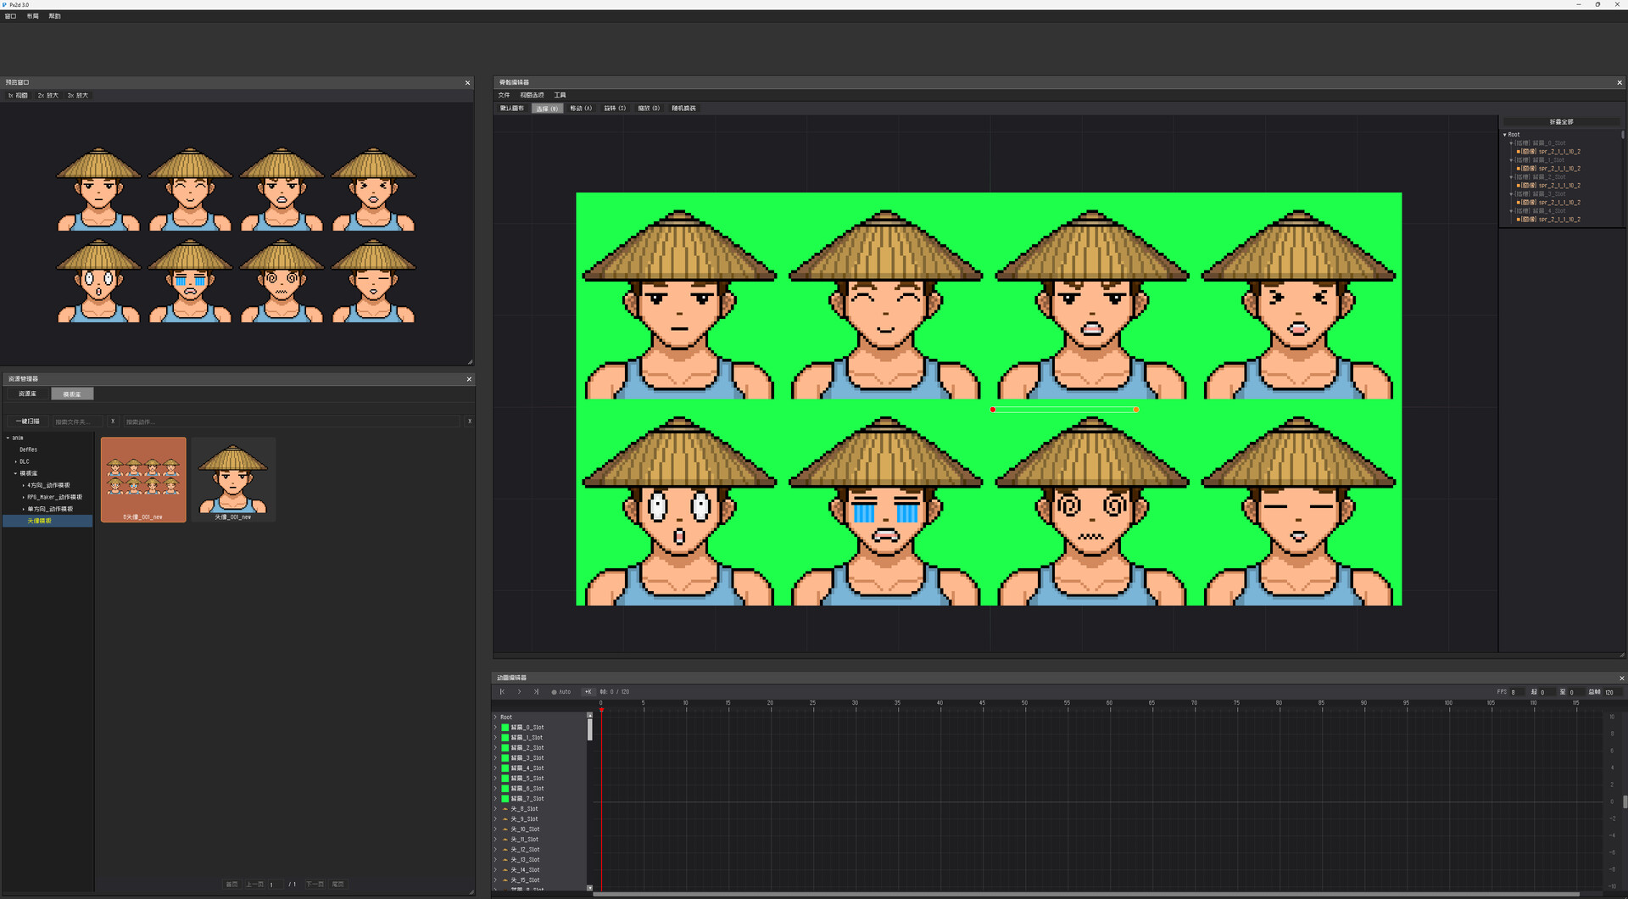The height and width of the screenshot is (899, 1628).
Task: Click the +K add keyframe button
Action: coord(588,692)
